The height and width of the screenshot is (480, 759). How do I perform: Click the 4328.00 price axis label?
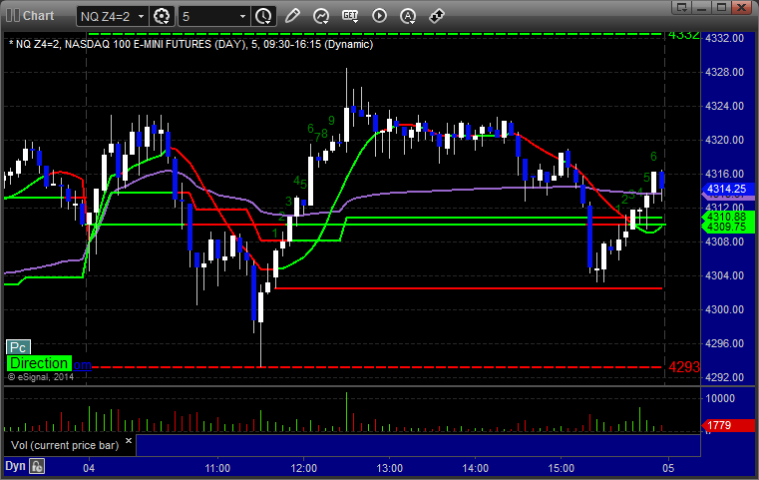725,72
